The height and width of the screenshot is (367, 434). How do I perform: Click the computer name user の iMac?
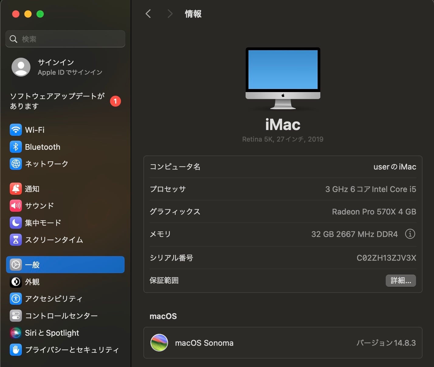coord(394,167)
